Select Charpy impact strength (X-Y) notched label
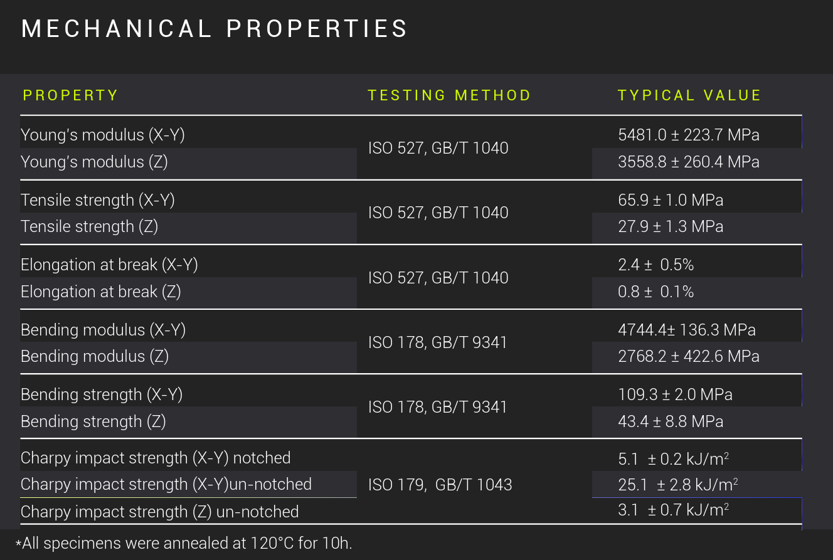The width and height of the screenshot is (833, 560). (x=156, y=458)
